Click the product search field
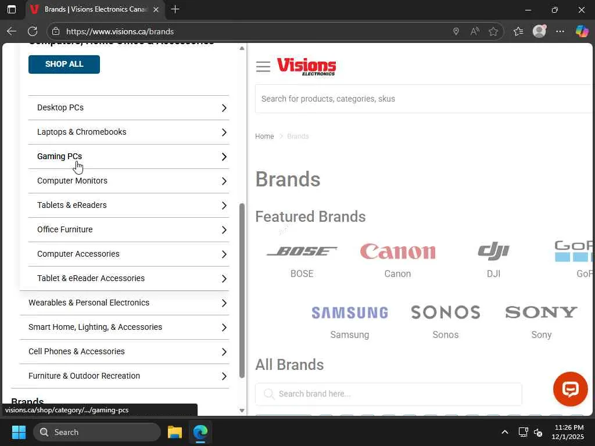This screenshot has height=446, width=595. [x=423, y=99]
